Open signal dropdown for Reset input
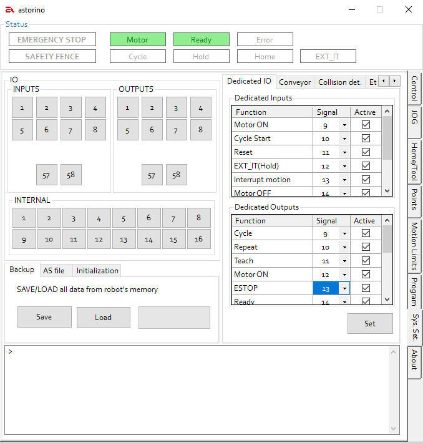The image size is (423, 443). point(344,152)
